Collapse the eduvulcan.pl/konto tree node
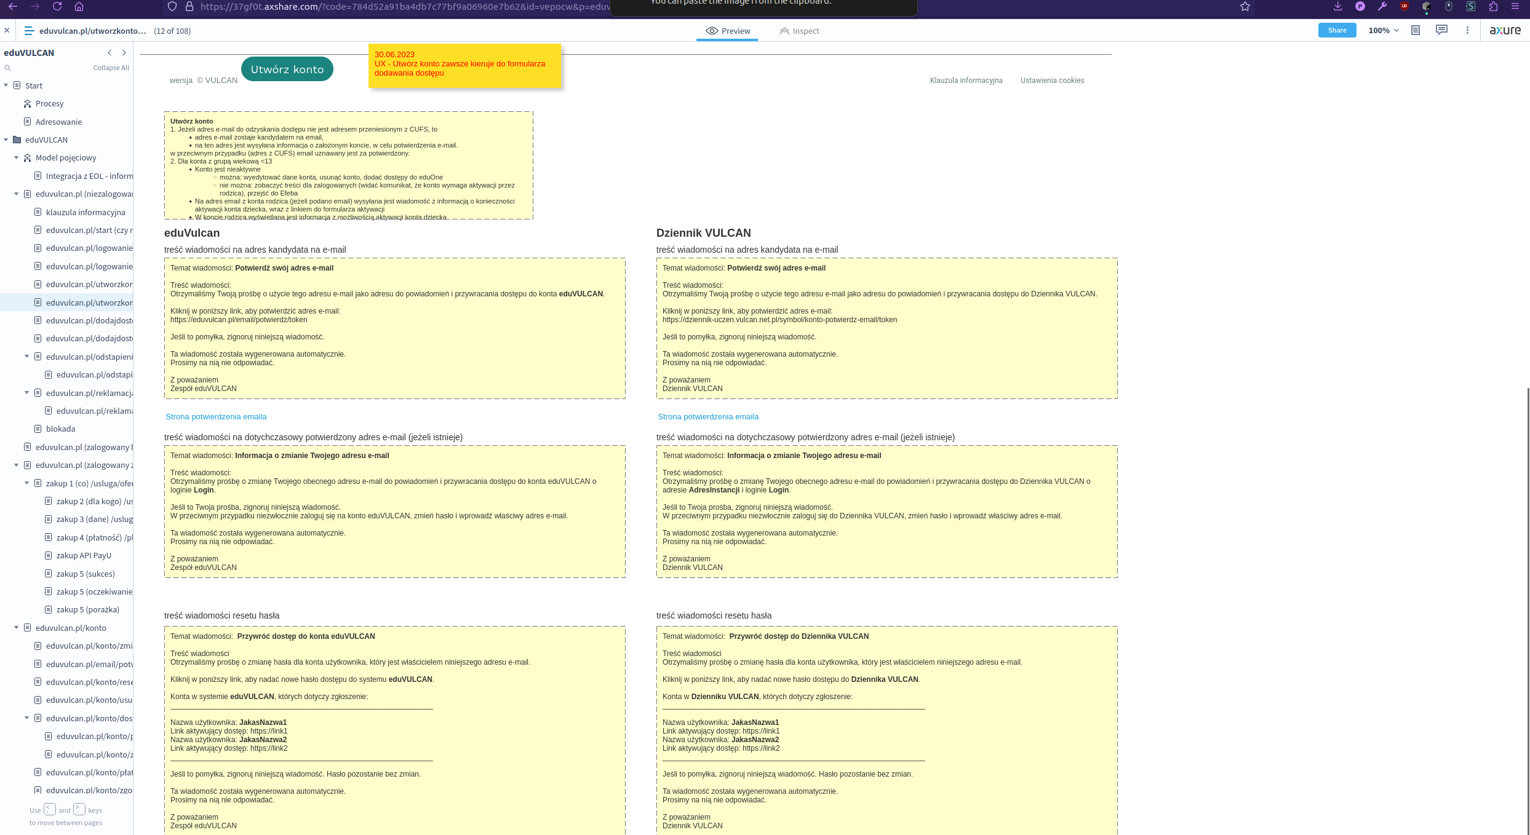Image resolution: width=1530 pixels, height=835 pixels. coord(17,628)
